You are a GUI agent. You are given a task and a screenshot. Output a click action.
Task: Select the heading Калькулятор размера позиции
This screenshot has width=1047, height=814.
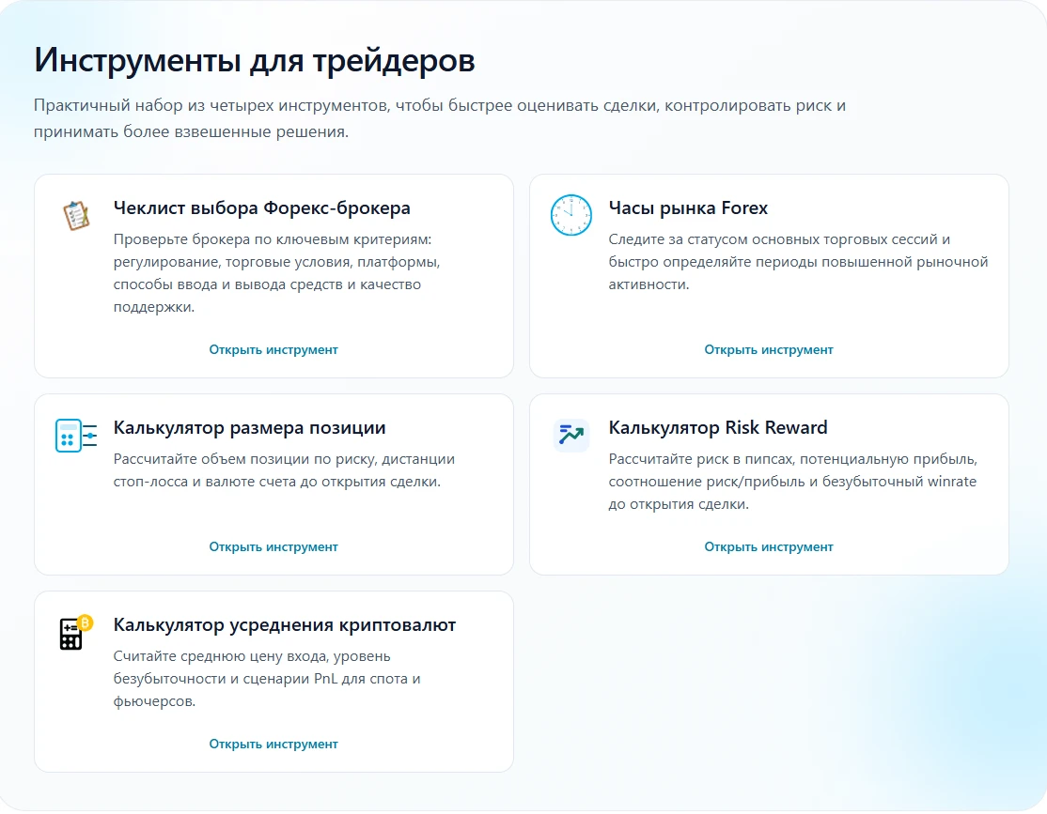click(248, 427)
